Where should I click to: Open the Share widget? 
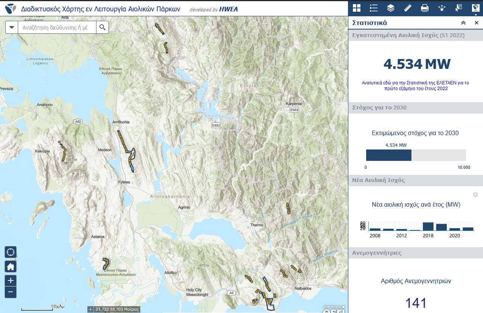[x=442, y=8]
